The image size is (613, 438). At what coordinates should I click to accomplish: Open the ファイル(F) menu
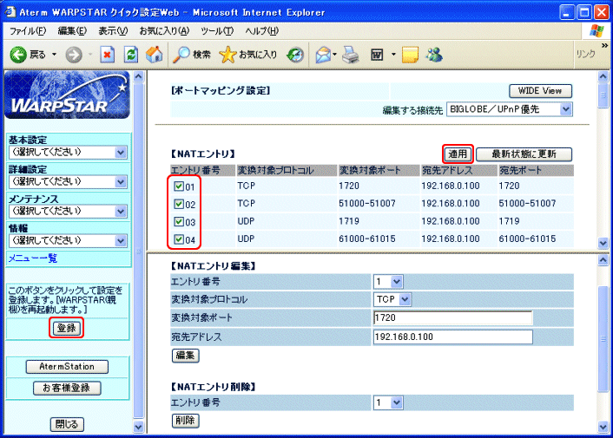28,30
